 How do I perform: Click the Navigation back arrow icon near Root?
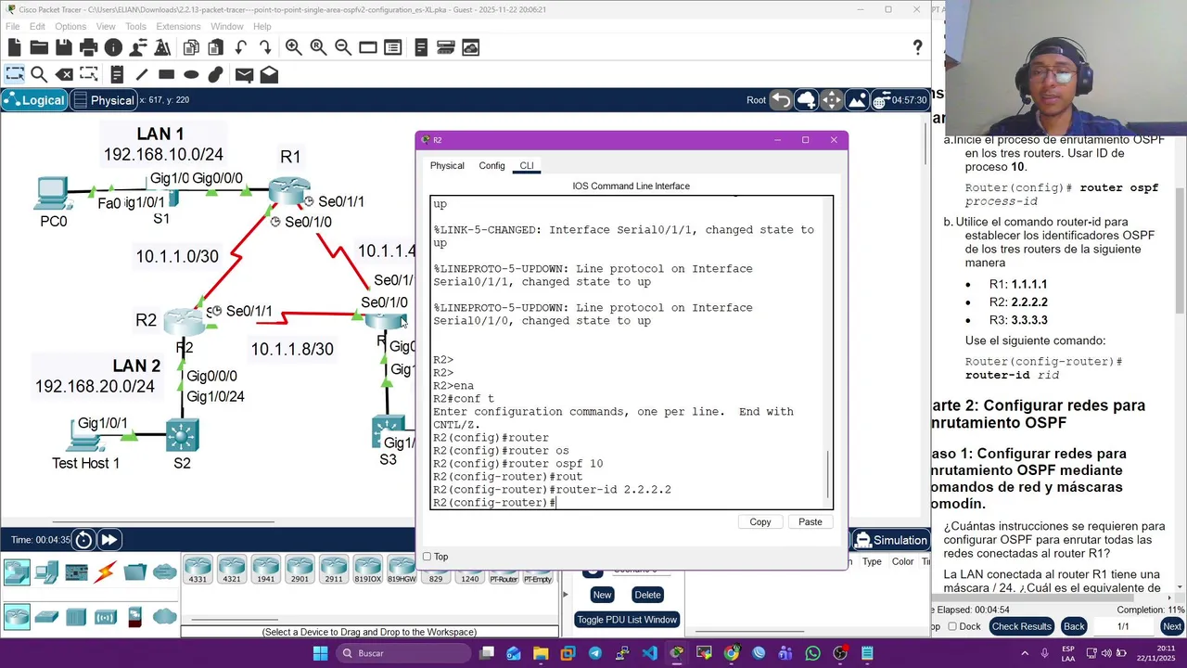[781, 100]
